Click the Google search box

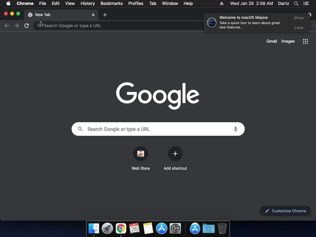(158, 129)
